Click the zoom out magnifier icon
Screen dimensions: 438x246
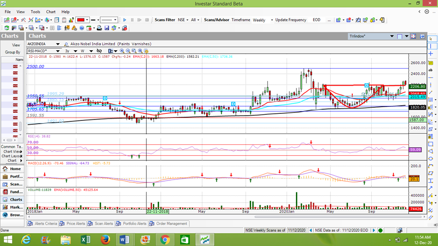click(x=128, y=51)
